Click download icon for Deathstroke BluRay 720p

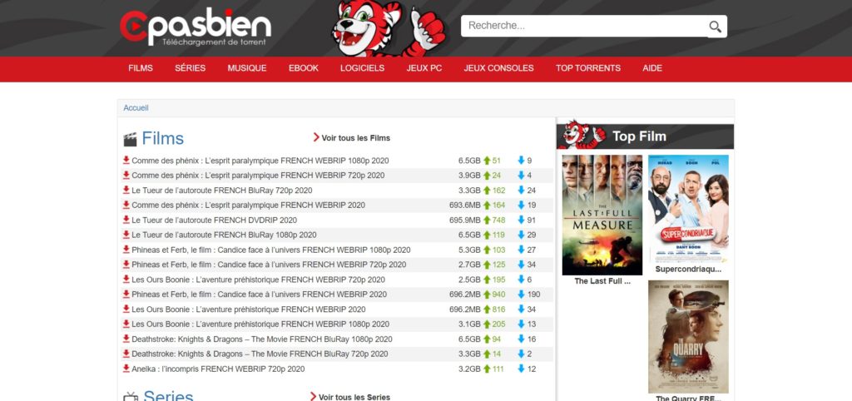126,354
